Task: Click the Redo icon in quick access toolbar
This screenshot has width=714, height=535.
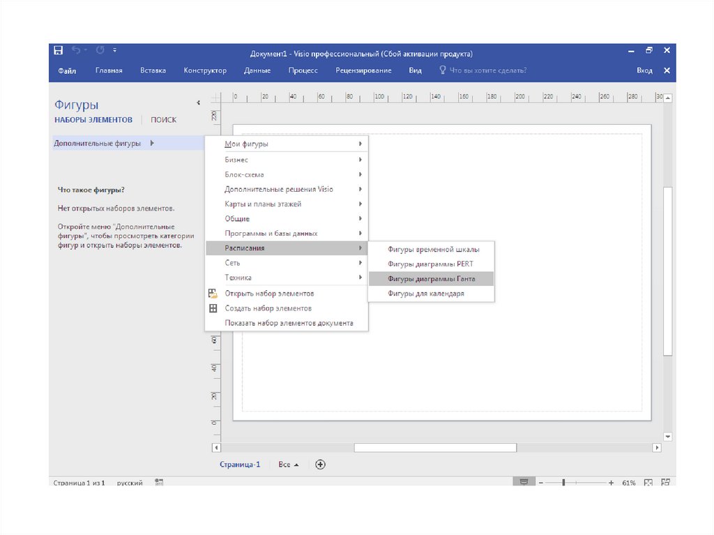Action: tap(100, 50)
